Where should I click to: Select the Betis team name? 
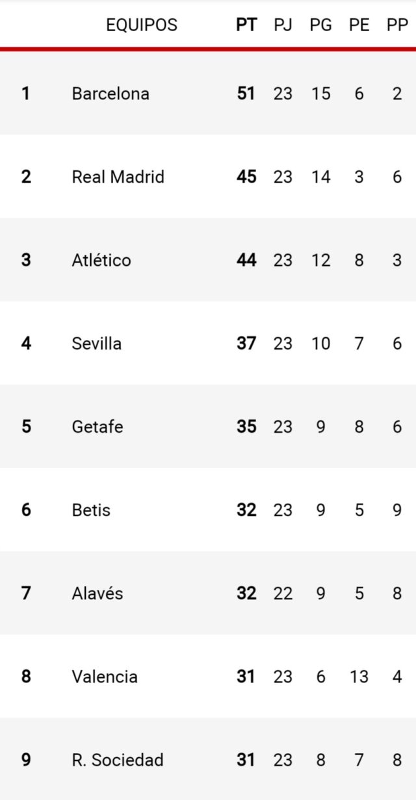click(91, 510)
